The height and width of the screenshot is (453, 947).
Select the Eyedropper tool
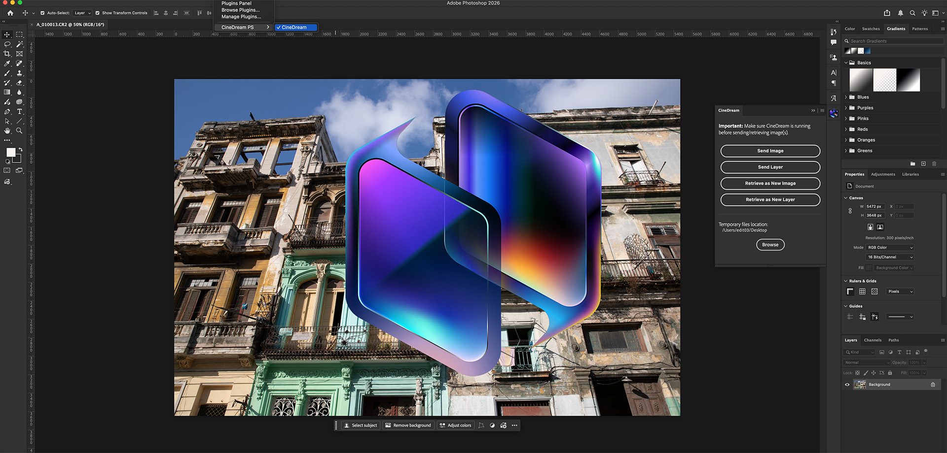[7, 63]
